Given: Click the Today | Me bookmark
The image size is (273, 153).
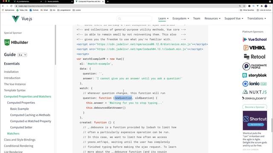Looking at the screenshot, I should pyautogui.click(x=22, y=10).
